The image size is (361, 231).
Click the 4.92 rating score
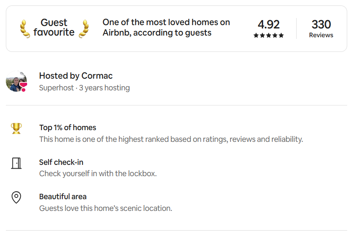pos(269,24)
